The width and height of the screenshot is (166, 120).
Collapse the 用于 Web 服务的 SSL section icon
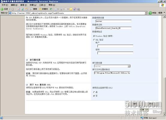tap(27, 85)
